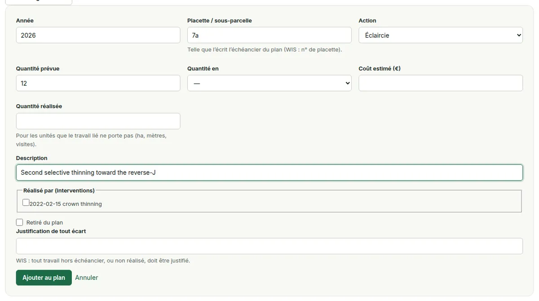539x301 pixels.
Task: Click the Réalisé par (interventions) legend
Action: coord(59,190)
